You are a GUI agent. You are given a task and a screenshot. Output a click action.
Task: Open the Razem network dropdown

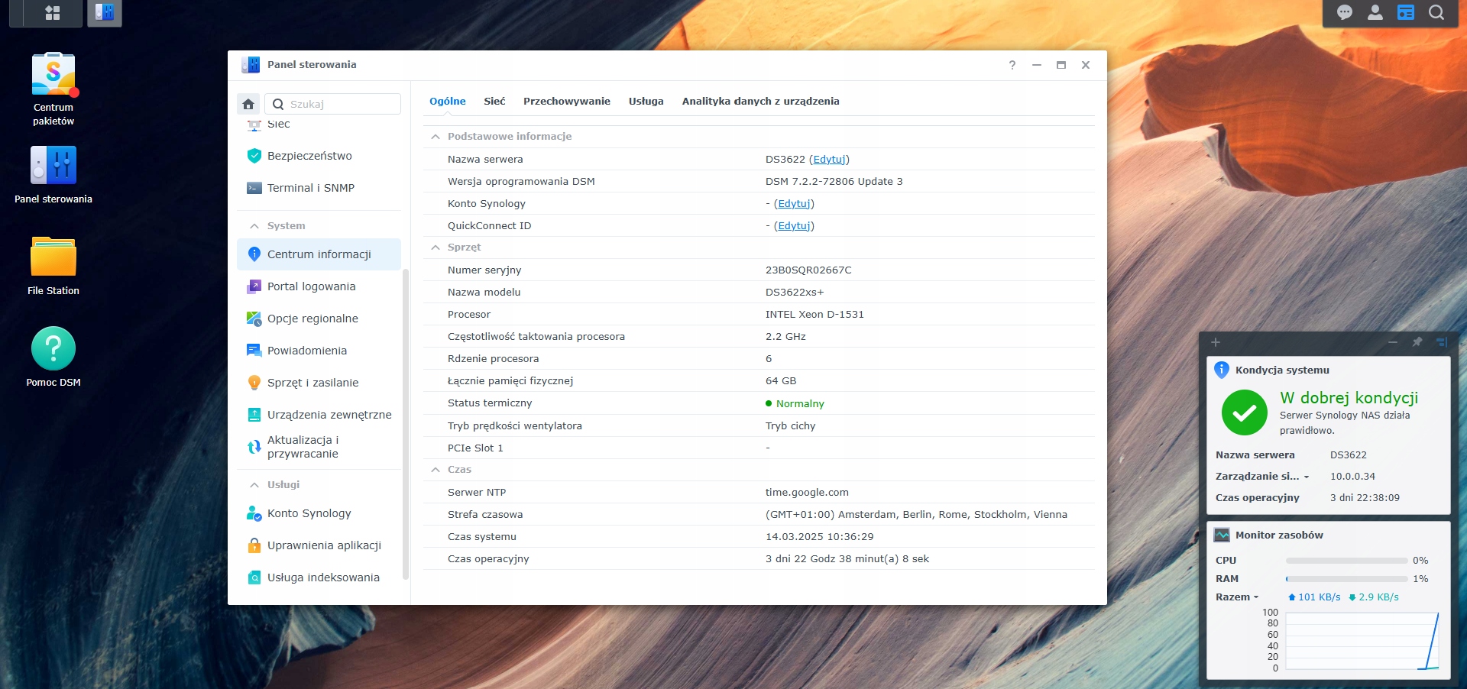point(1237,597)
